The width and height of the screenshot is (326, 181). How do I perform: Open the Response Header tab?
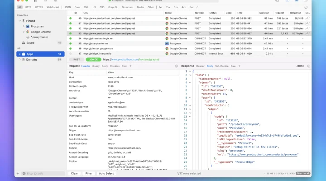[200, 66]
